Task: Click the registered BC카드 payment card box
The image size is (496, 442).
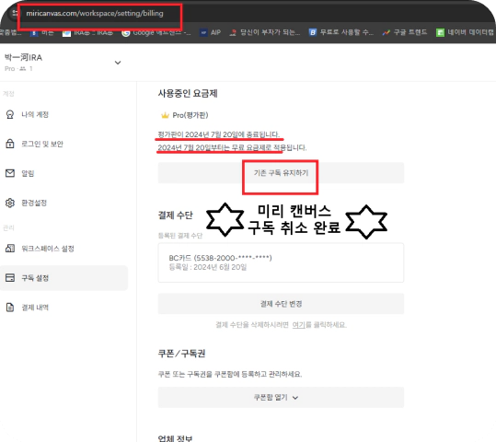Action: 281,262
